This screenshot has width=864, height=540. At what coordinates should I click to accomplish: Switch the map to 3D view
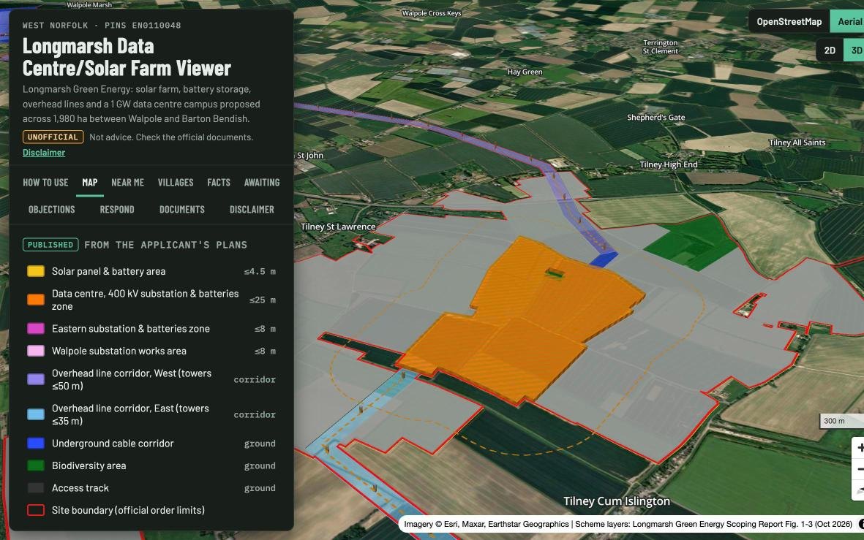854,50
